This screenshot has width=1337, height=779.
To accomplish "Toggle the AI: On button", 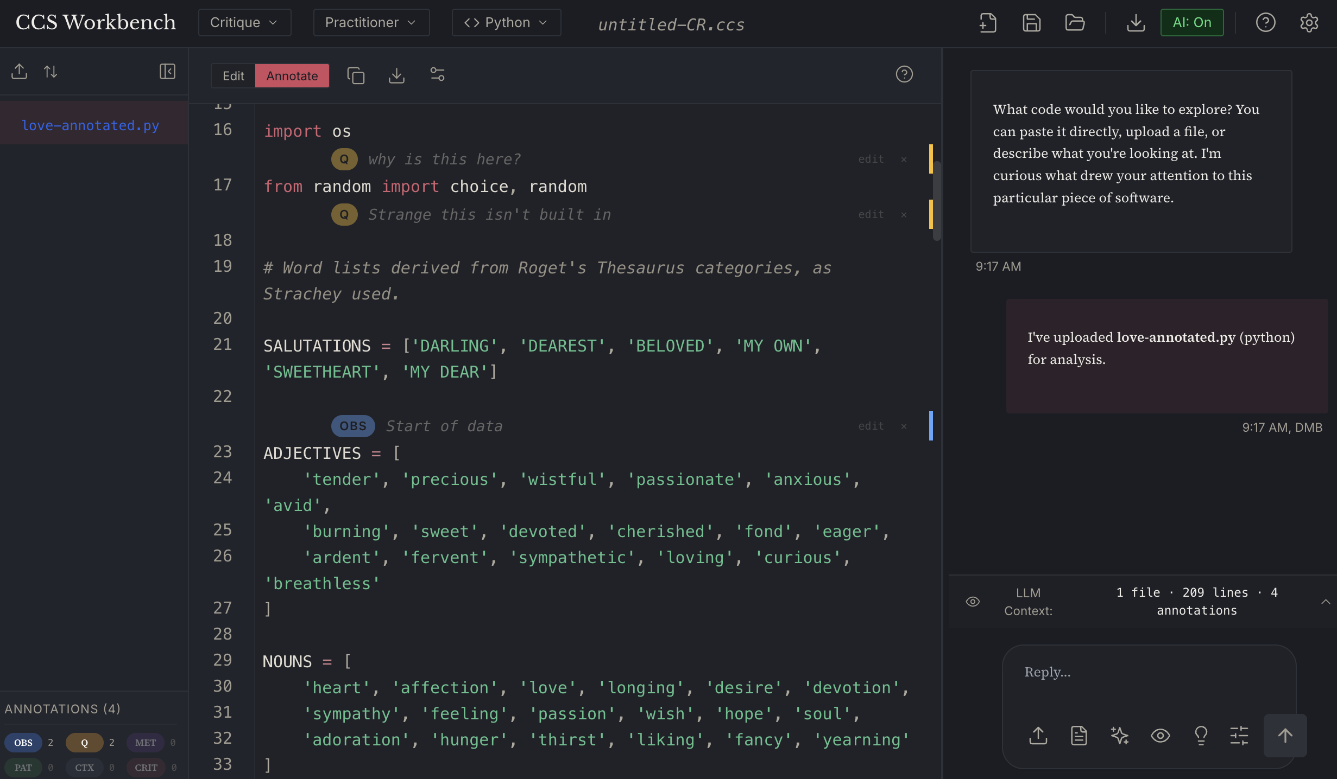I will click(x=1191, y=23).
